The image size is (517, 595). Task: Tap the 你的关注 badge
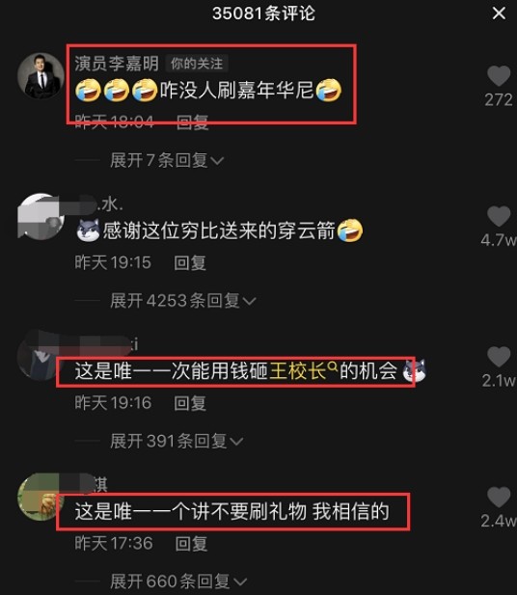point(197,64)
